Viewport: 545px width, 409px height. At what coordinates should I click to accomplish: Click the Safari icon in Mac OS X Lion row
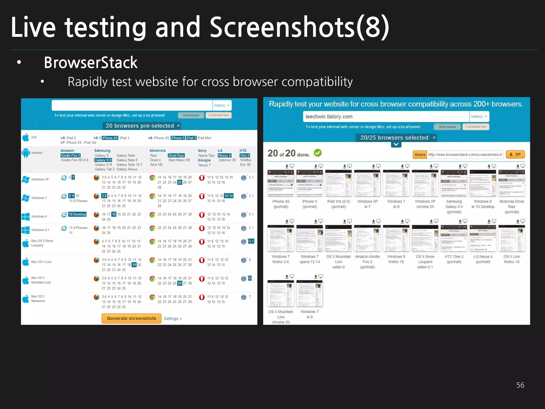click(244, 260)
